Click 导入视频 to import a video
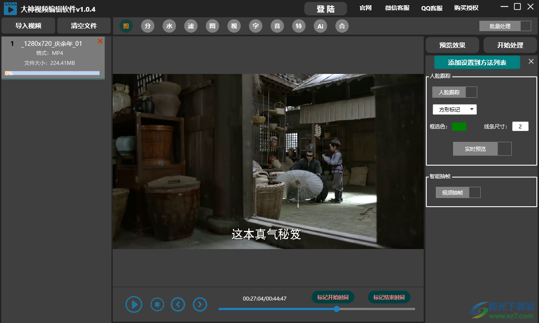This screenshot has width=539, height=323. pyautogui.click(x=29, y=26)
